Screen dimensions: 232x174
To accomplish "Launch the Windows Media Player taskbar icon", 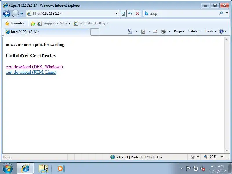I will [60, 168].
